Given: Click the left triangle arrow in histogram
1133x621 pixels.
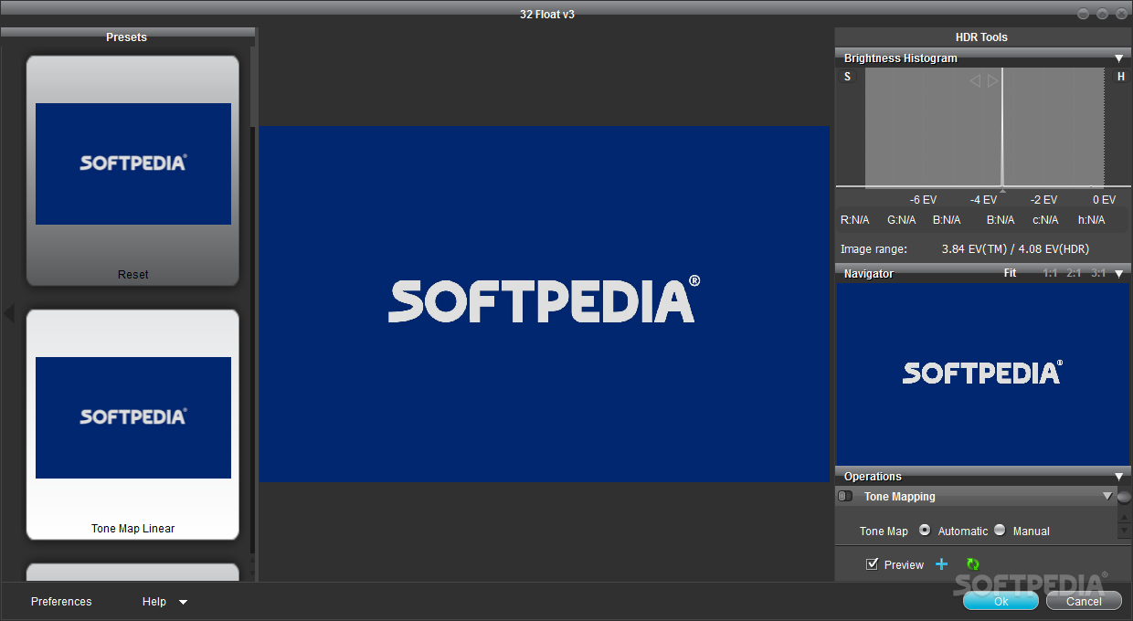Looking at the screenshot, I should click(x=975, y=80).
